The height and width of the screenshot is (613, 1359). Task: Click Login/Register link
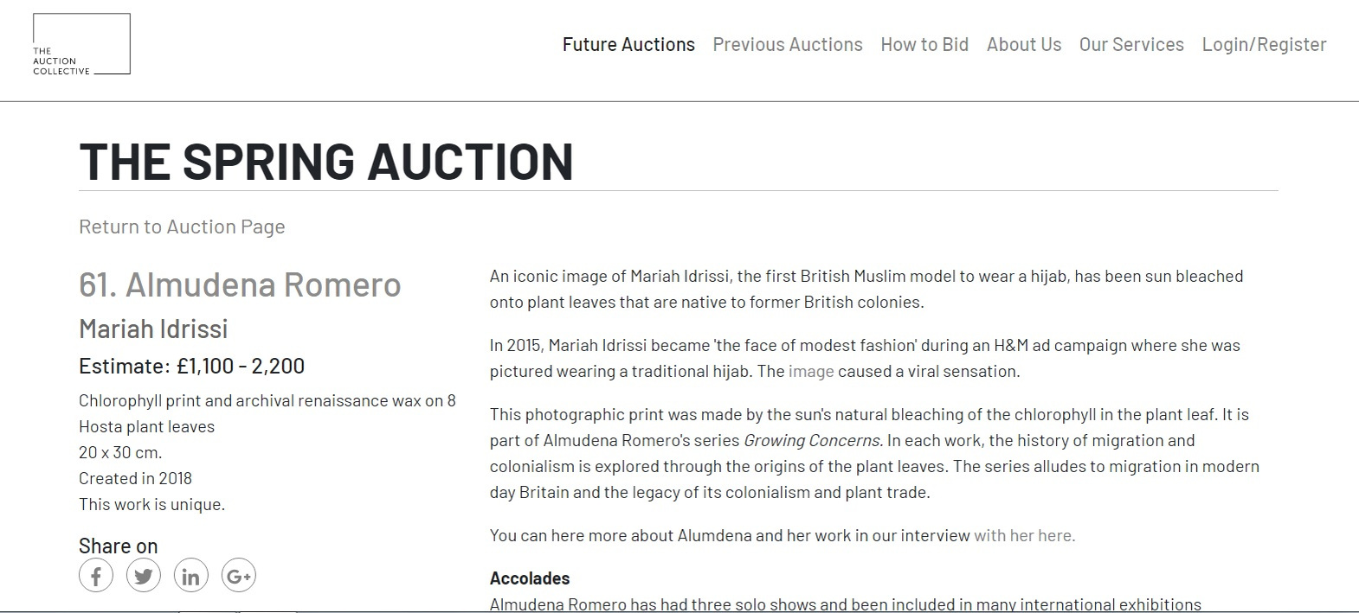[x=1264, y=45]
